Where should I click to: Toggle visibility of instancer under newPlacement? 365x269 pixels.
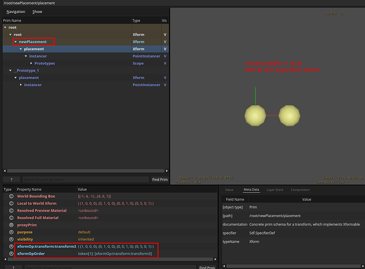point(165,56)
